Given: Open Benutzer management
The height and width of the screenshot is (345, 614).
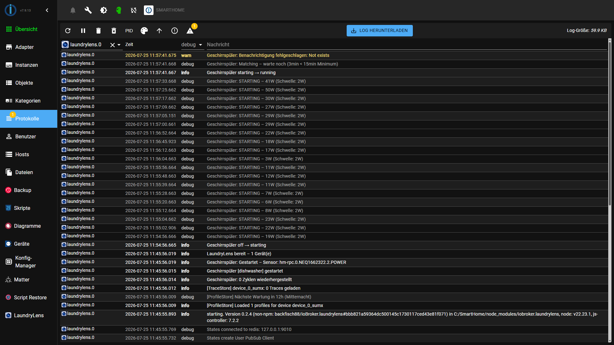Looking at the screenshot, I should click(x=28, y=136).
